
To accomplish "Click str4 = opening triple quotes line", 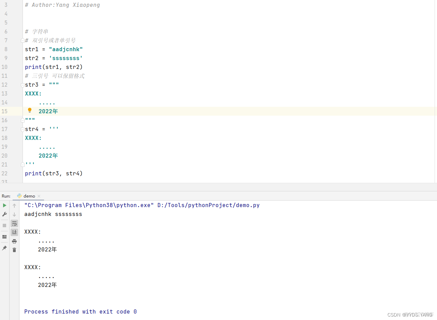I will coord(42,129).
